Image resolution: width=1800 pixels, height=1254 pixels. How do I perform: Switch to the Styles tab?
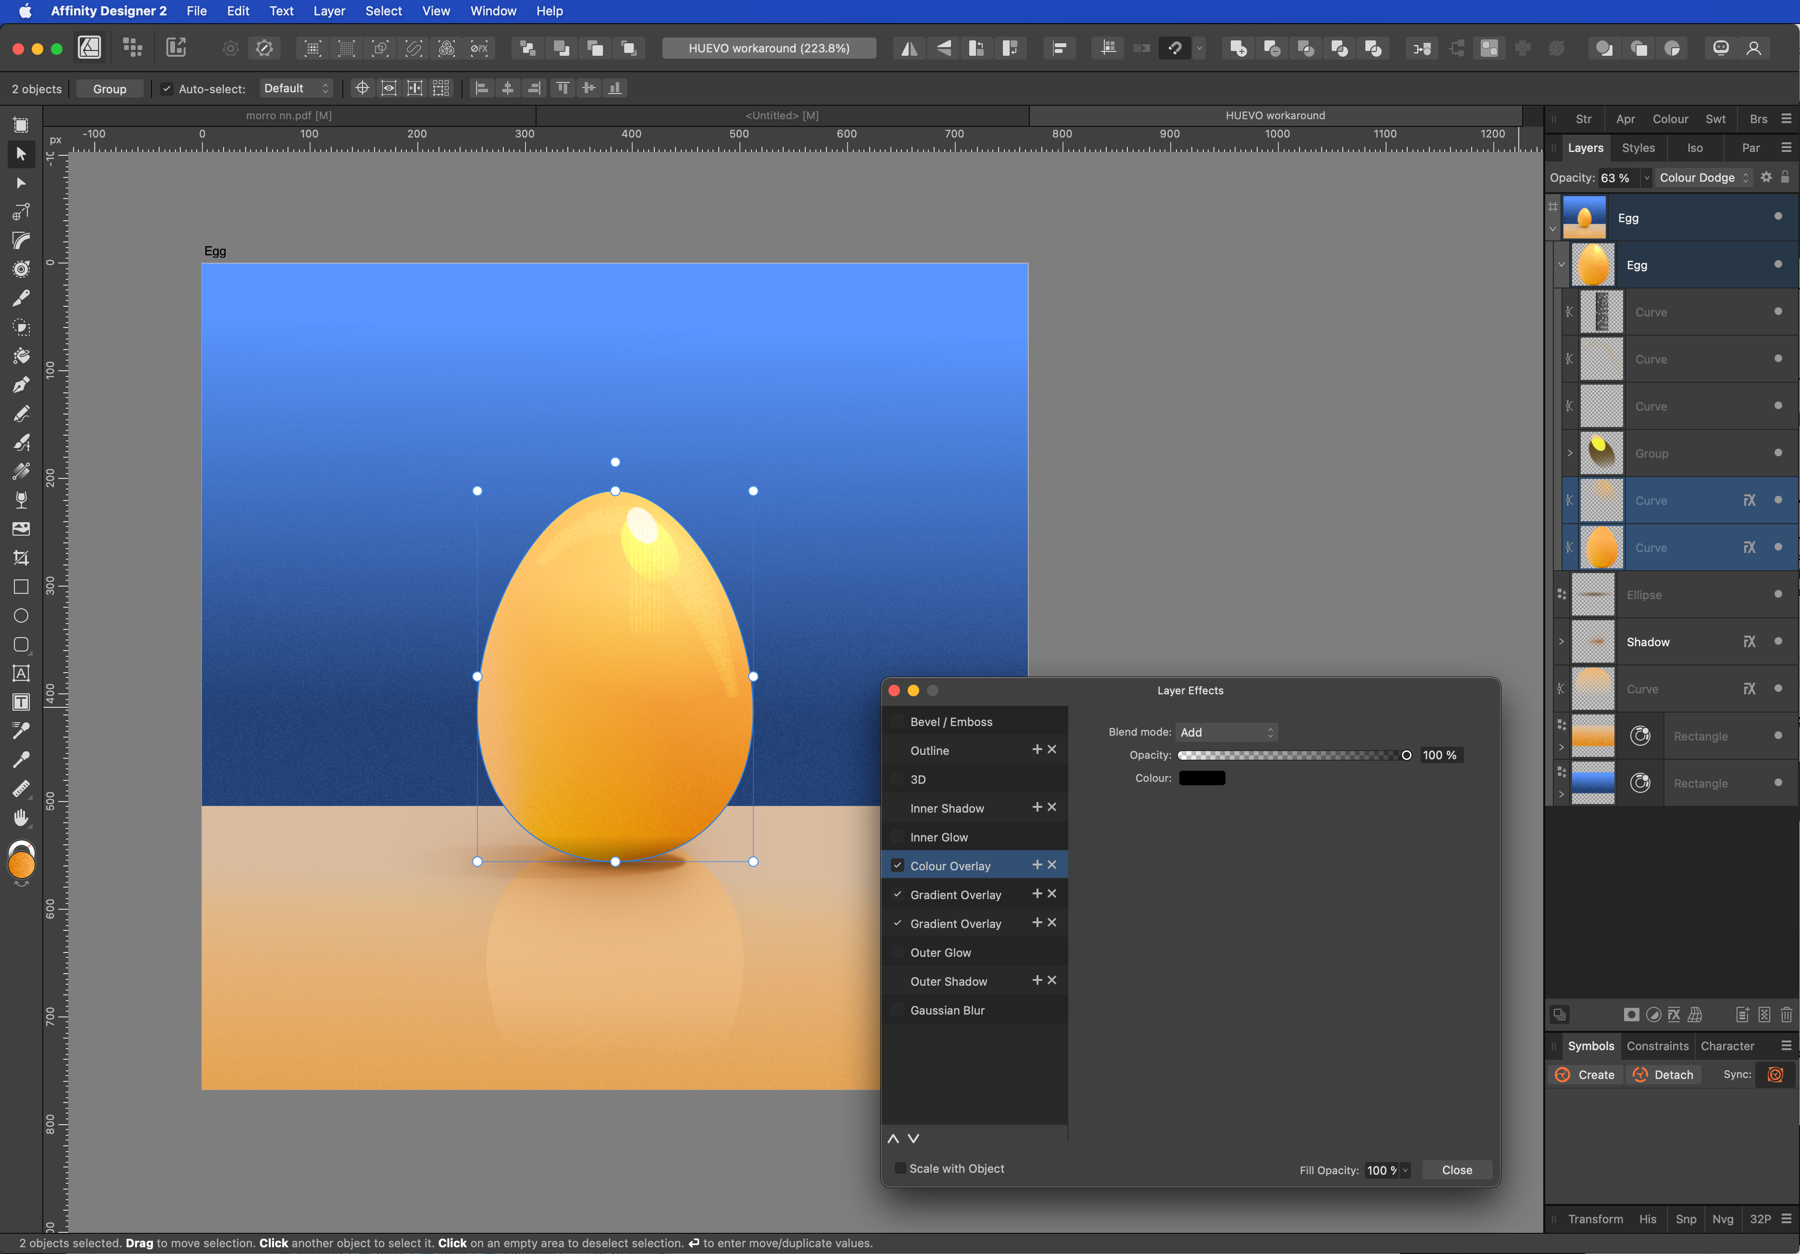pyautogui.click(x=1637, y=148)
